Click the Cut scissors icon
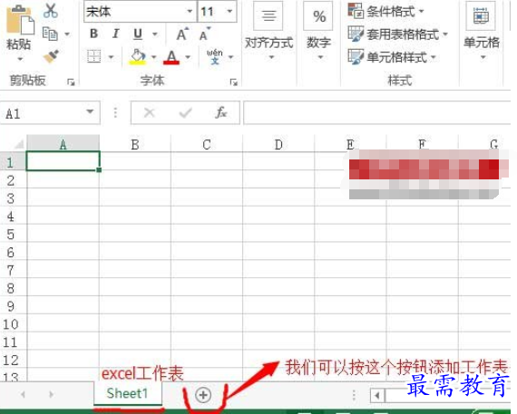This screenshot has width=517, height=414. [51, 11]
